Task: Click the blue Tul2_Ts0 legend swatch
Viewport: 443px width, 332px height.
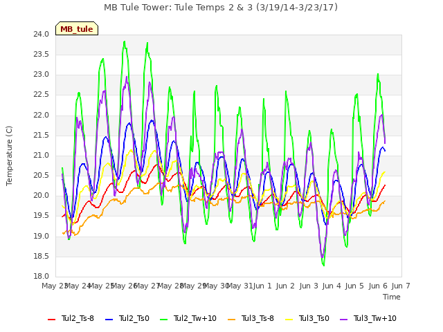Action: 109,320
